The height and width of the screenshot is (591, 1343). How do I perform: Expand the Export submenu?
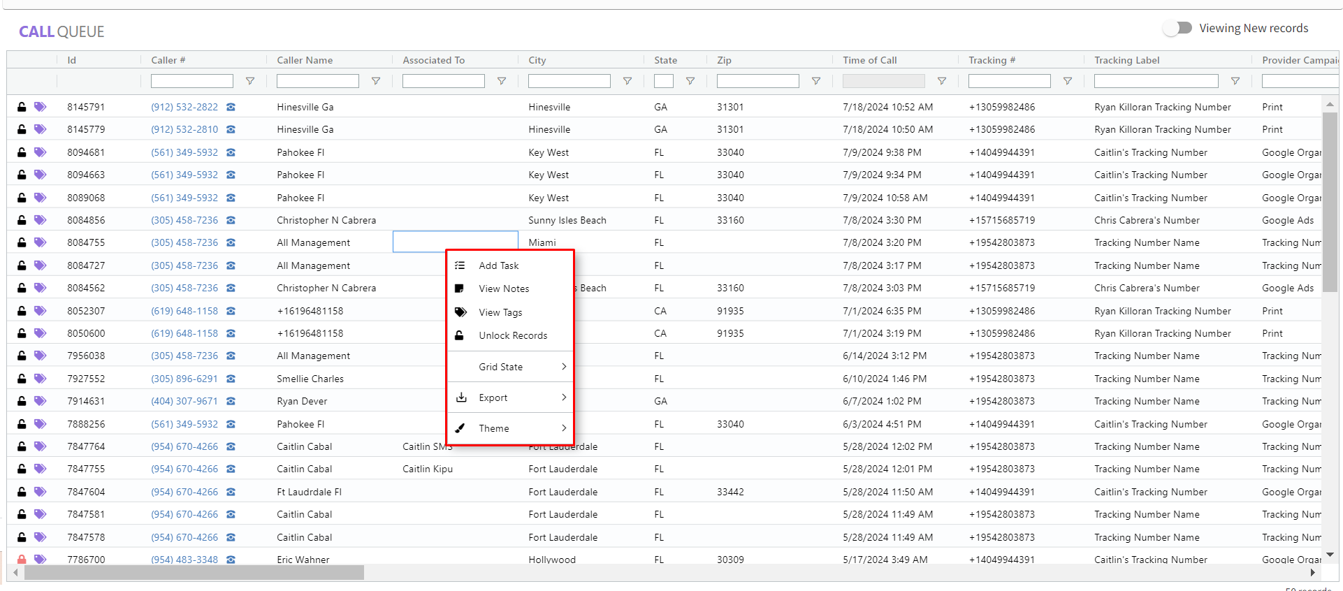(510, 397)
